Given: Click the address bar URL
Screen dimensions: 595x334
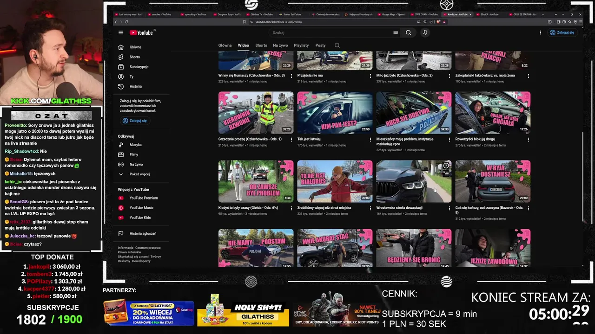Looking at the screenshot, I should click(x=278, y=22).
